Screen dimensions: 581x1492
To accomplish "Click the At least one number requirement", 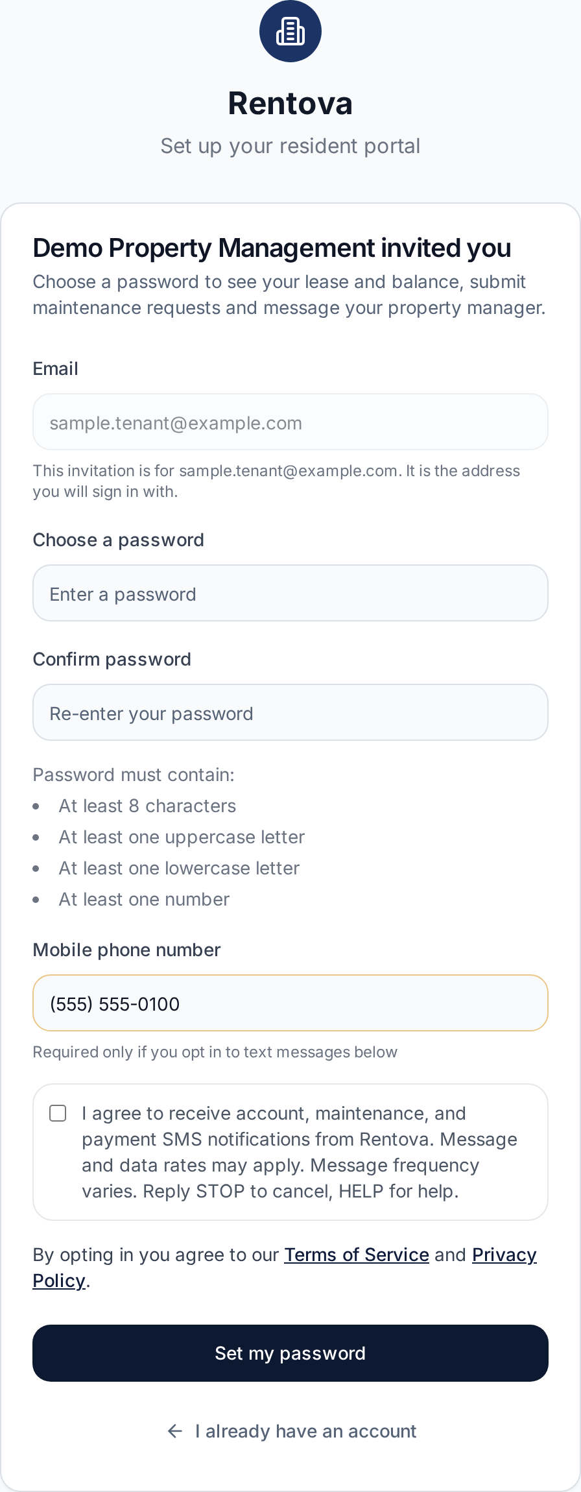I will tap(145, 899).
